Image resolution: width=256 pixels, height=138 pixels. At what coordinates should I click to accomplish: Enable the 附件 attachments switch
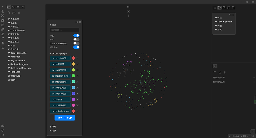[76, 39]
